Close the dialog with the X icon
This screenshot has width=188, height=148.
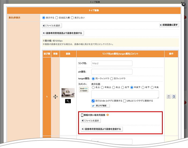pyautogui.click(x=183, y=4)
